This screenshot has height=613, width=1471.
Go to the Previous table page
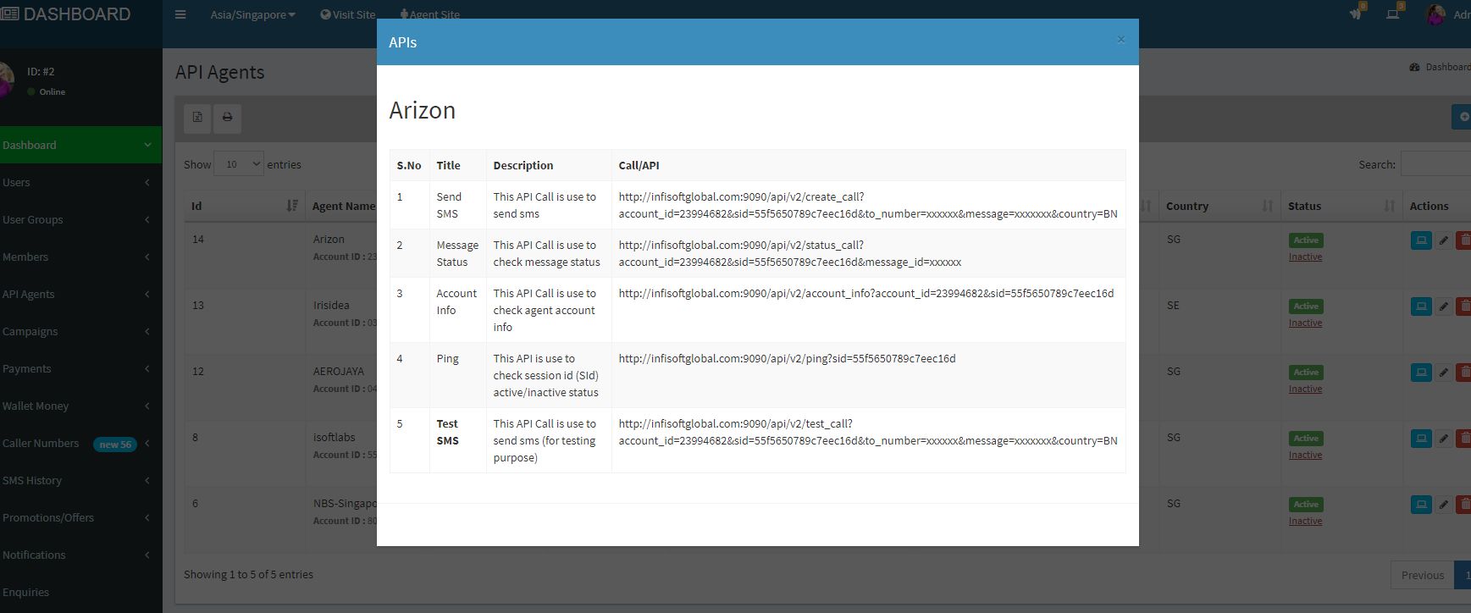pyautogui.click(x=1422, y=575)
